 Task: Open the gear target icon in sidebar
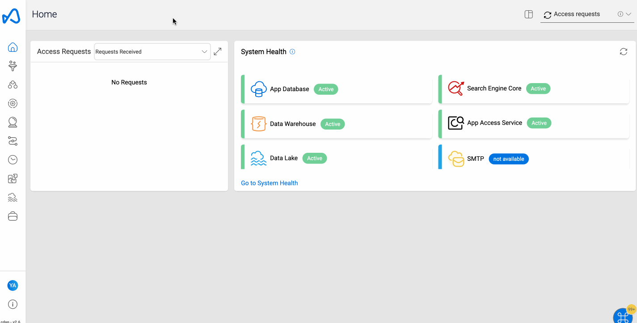(13, 104)
